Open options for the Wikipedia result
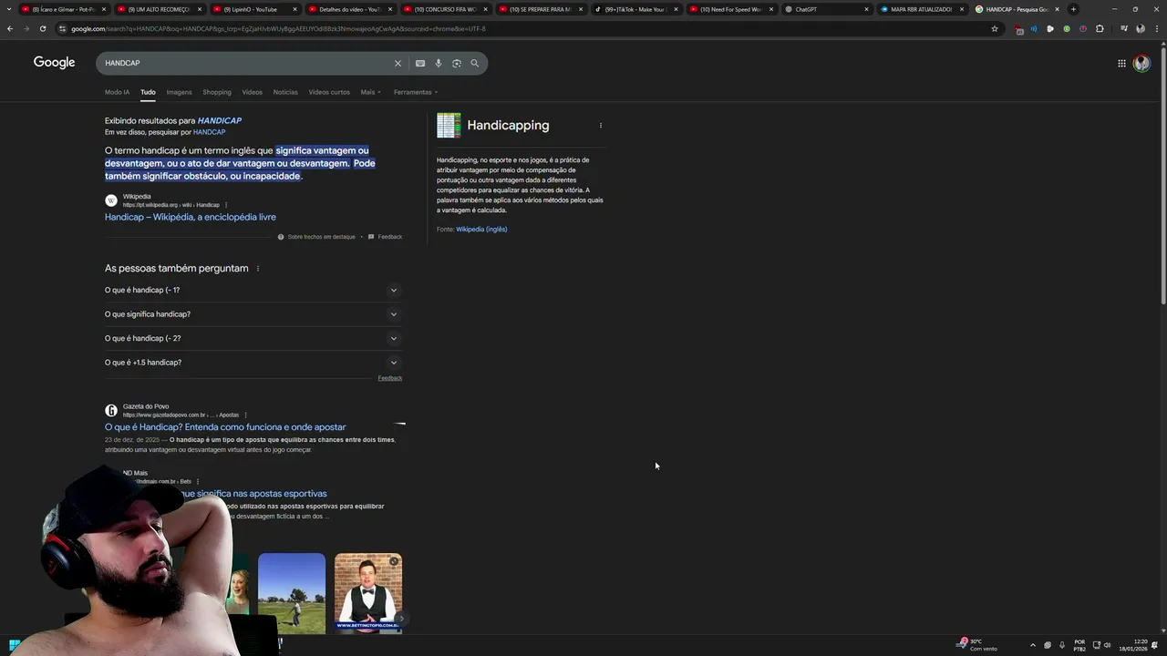Image resolution: width=1167 pixels, height=656 pixels. click(226, 205)
